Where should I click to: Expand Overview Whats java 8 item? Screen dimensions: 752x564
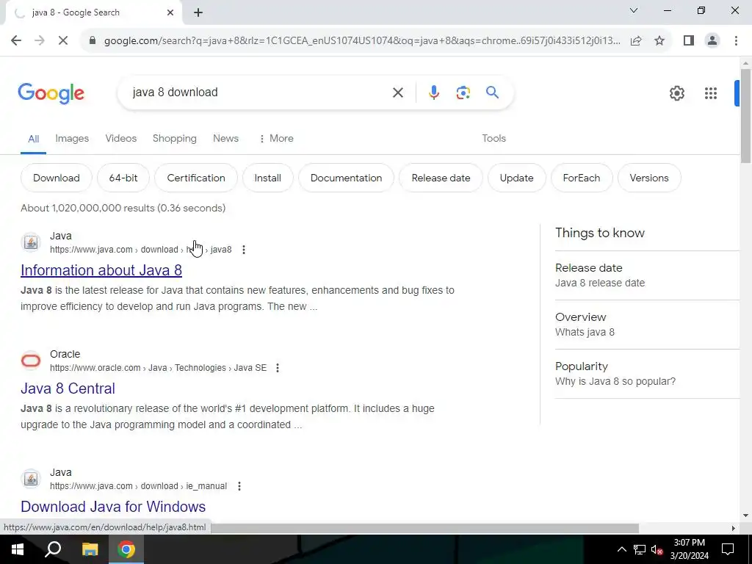click(x=647, y=325)
